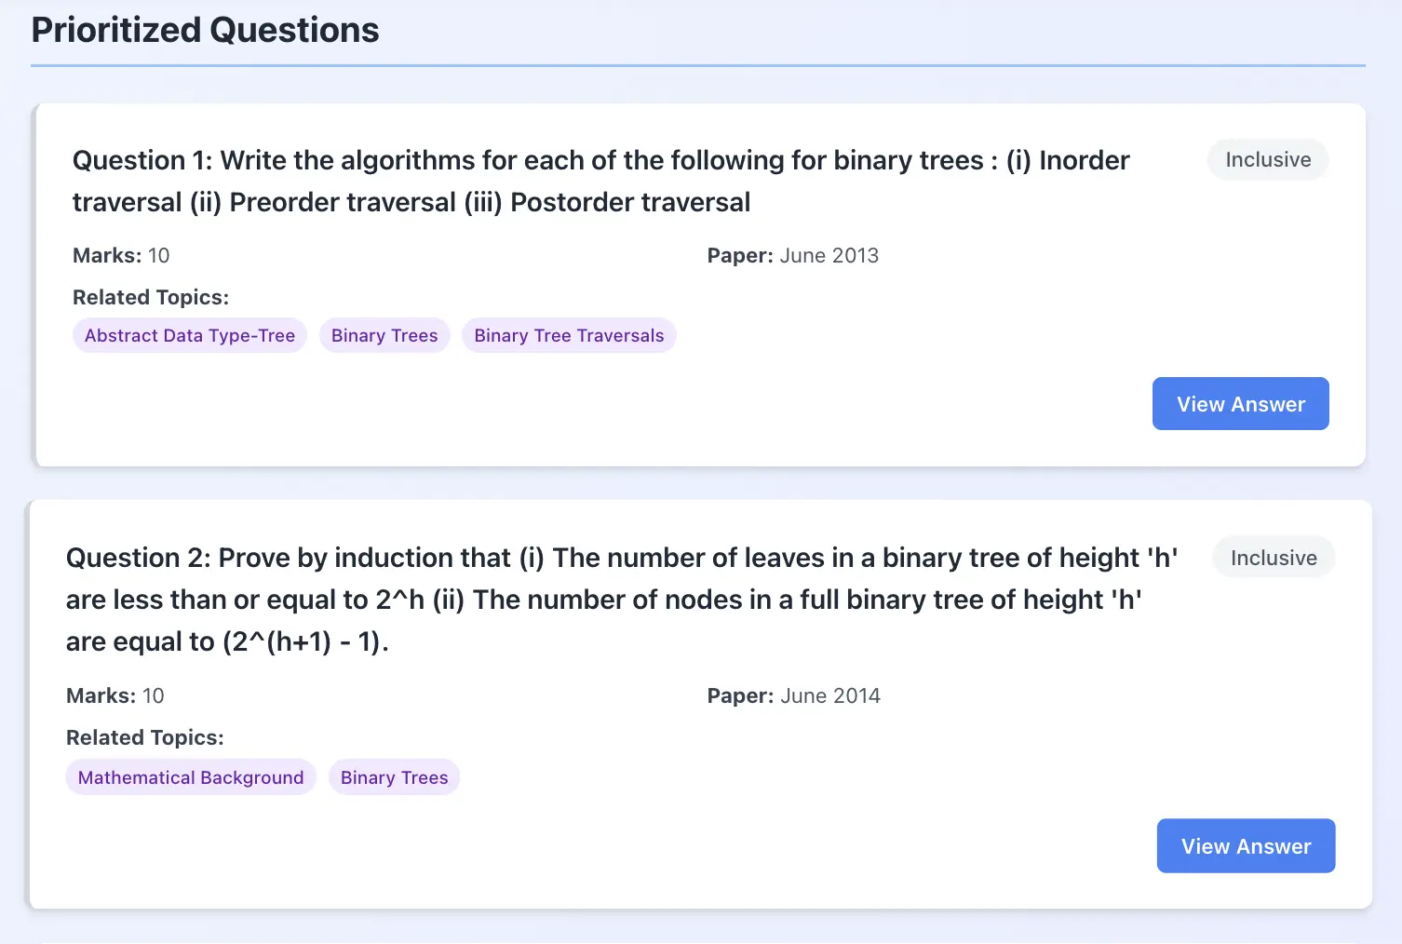Click the Prioritized Questions heading
Screen dimensions: 1402x944
click(205, 30)
